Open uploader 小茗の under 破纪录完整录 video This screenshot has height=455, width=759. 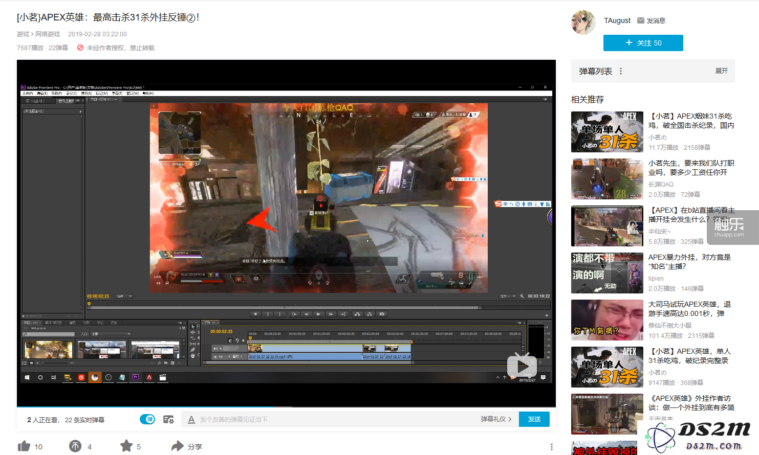[658, 373]
